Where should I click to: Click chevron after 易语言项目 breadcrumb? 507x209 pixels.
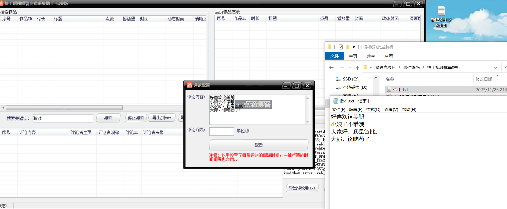pos(399,67)
